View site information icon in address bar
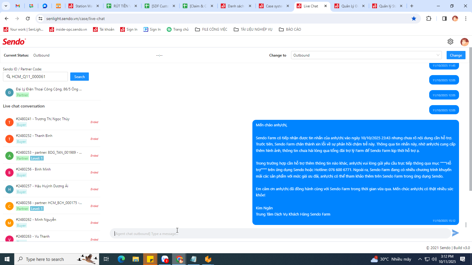This screenshot has height=265, width=472. click(40, 19)
